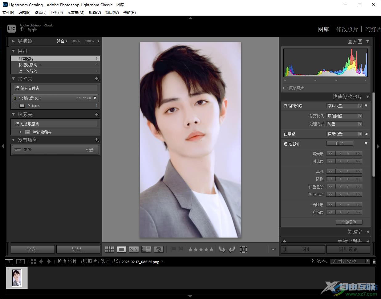Increase 曝光度 with single right arrow
This screenshot has height=299, width=381.
coord(348,153)
